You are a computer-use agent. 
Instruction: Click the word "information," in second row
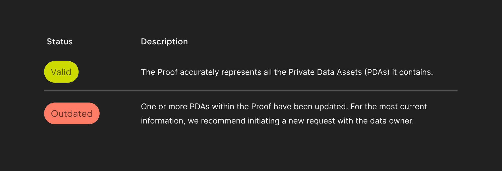coord(163,121)
